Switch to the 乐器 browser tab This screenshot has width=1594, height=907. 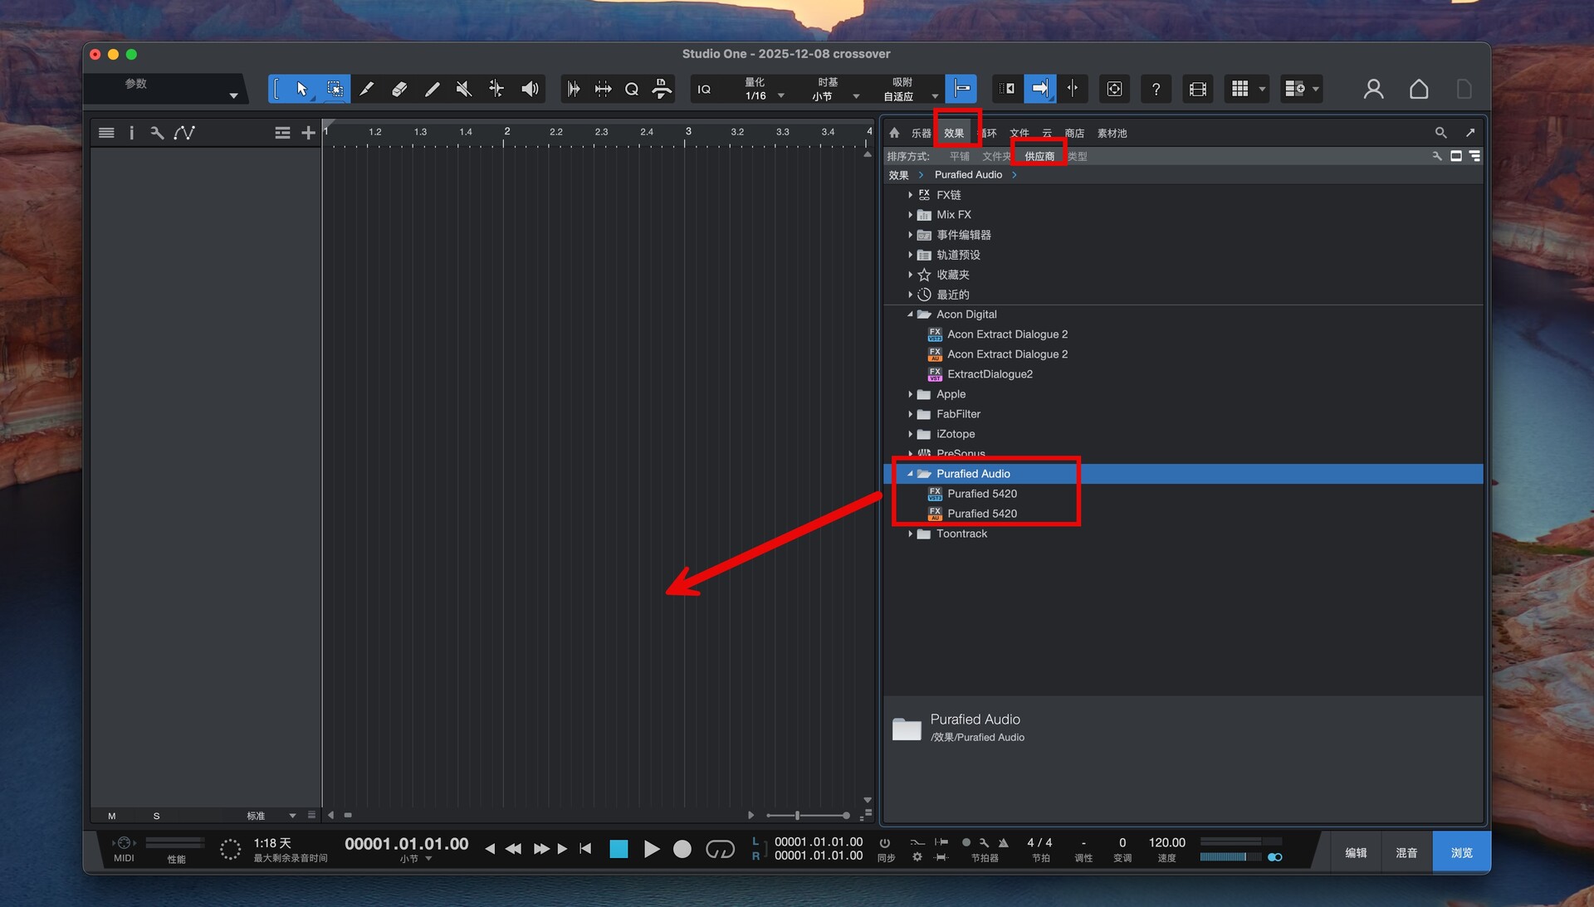(x=921, y=133)
